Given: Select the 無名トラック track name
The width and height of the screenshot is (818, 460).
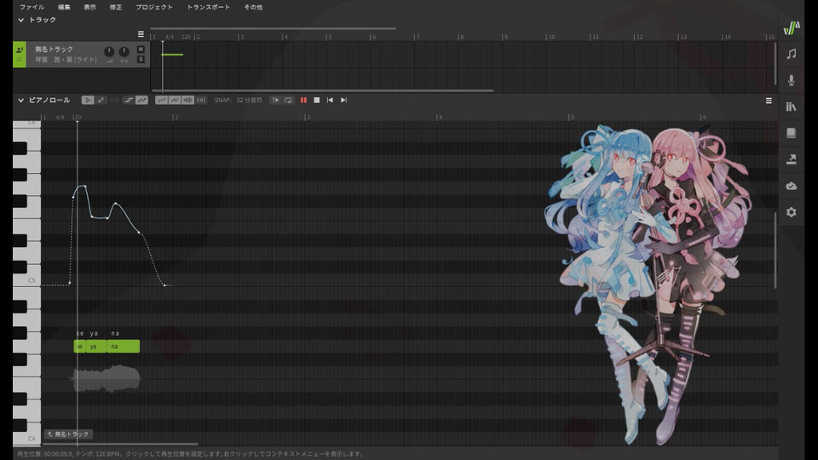Looking at the screenshot, I should coord(55,49).
